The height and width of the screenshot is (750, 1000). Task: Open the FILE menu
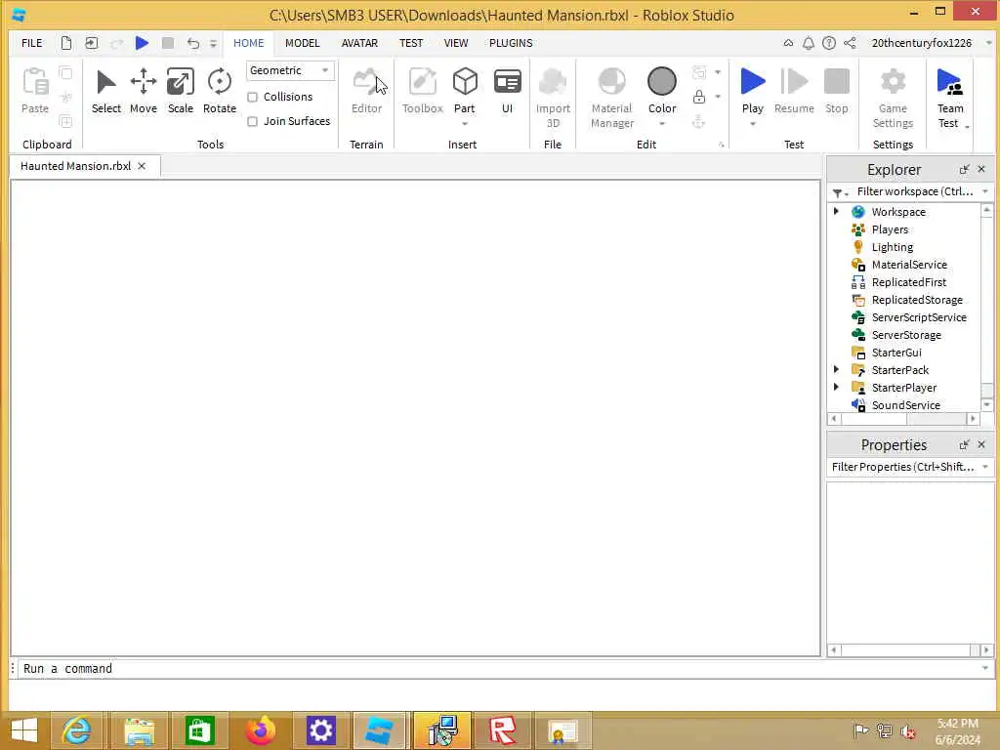pyautogui.click(x=32, y=43)
